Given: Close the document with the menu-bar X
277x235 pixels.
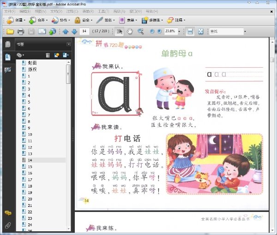Looking at the screenshot, I should 272,12.
